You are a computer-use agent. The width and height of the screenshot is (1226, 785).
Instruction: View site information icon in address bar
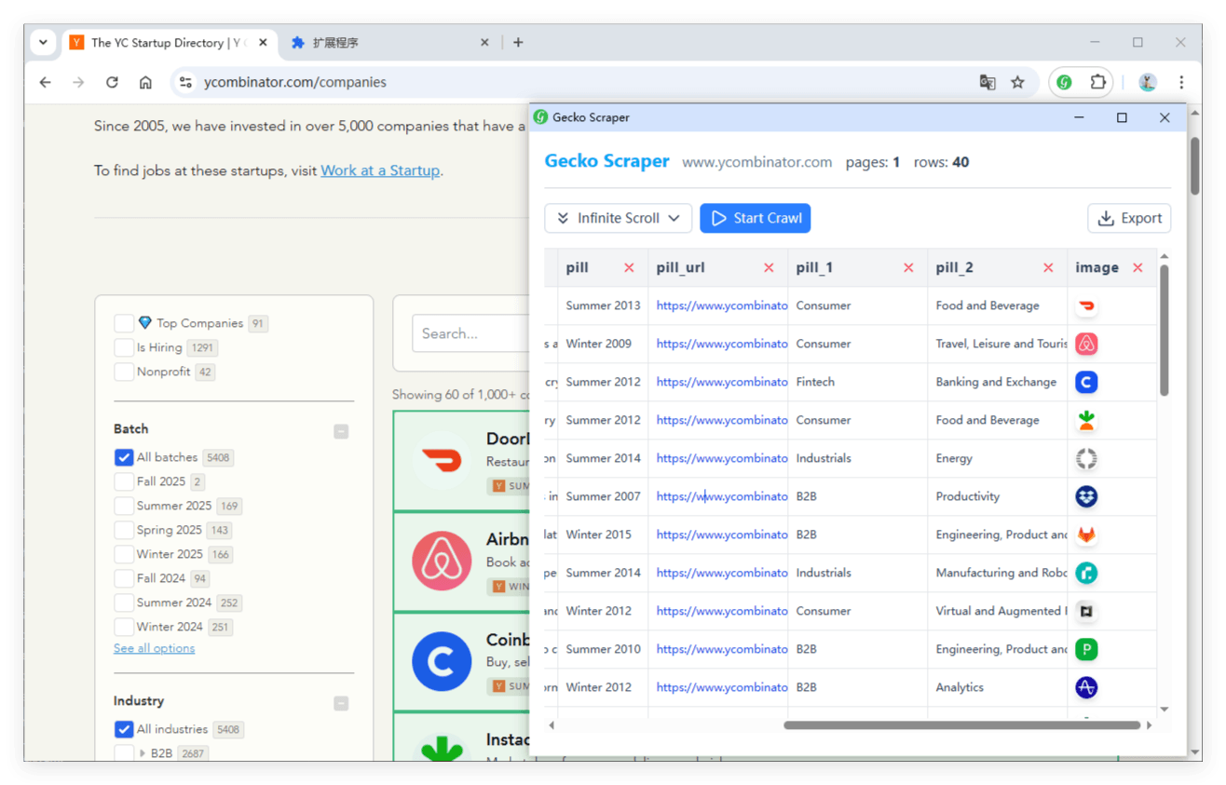coord(185,82)
